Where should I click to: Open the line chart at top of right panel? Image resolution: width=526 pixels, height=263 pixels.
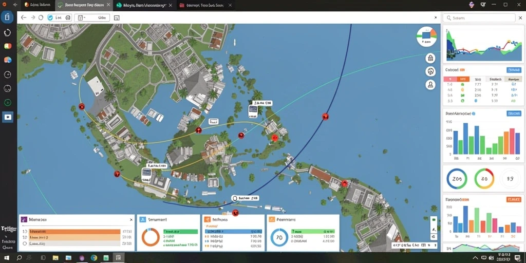point(483,45)
